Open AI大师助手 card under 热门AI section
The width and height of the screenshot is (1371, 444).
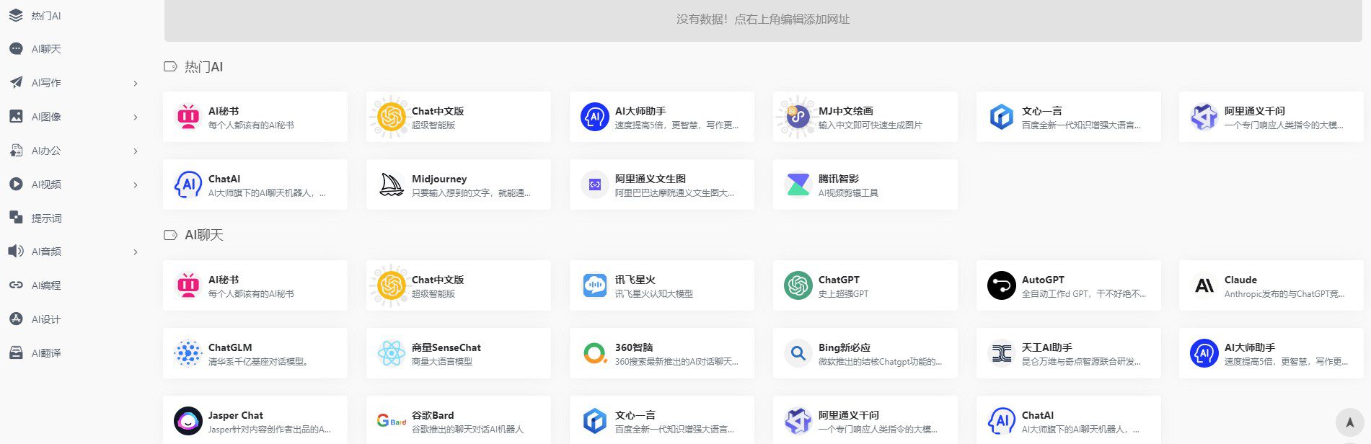(x=662, y=117)
